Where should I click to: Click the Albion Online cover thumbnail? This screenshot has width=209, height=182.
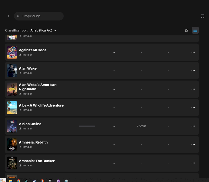tap(12, 126)
